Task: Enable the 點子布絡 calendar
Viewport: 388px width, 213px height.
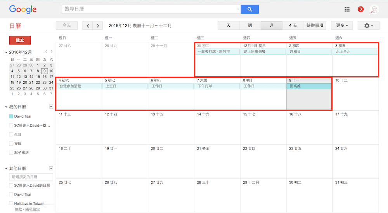Action: pyautogui.click(x=11, y=153)
